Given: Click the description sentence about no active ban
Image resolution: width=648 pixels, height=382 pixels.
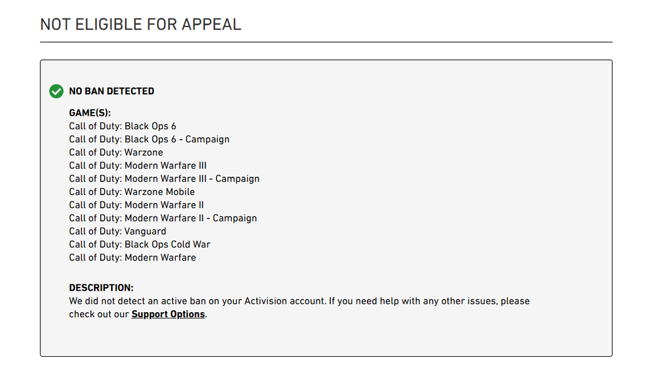Looking at the screenshot, I should coord(299,308).
